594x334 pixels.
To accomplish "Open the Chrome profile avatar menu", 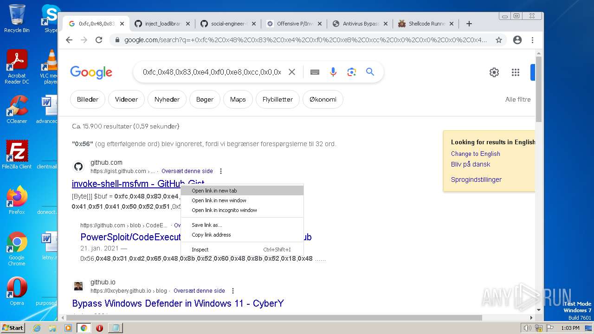I will [x=517, y=40].
